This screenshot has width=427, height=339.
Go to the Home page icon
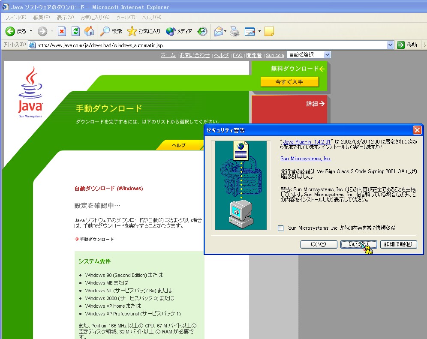[89, 31]
